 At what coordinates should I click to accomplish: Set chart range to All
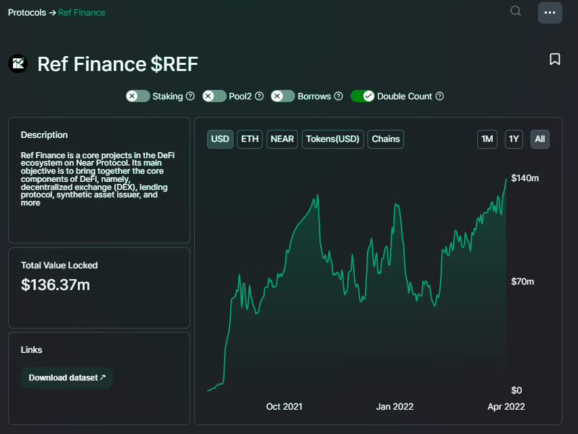point(540,139)
